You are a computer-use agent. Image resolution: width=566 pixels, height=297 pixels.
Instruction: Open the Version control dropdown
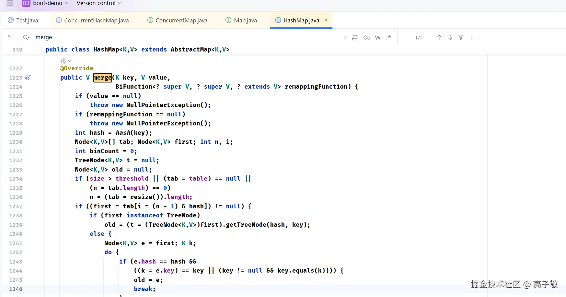99,3
